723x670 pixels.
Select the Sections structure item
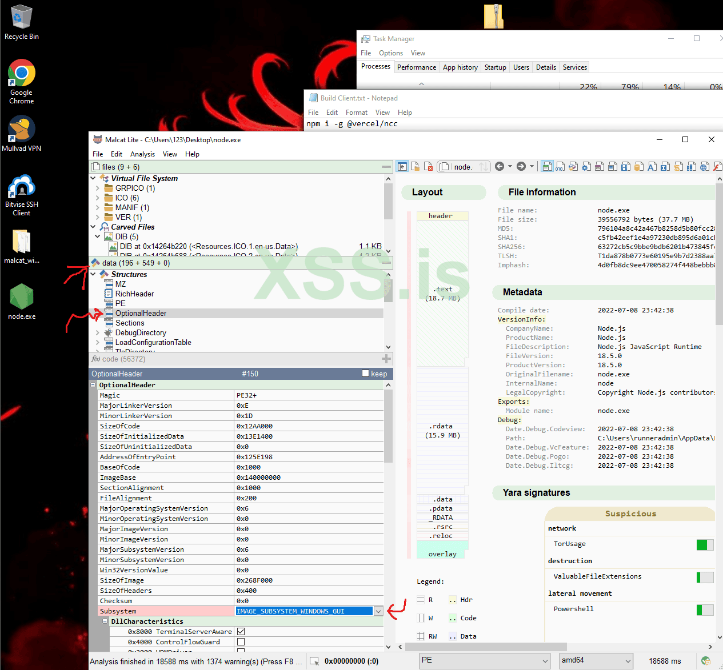coord(130,323)
